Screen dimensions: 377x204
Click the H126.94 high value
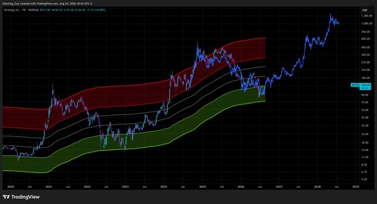(x=57, y=10)
